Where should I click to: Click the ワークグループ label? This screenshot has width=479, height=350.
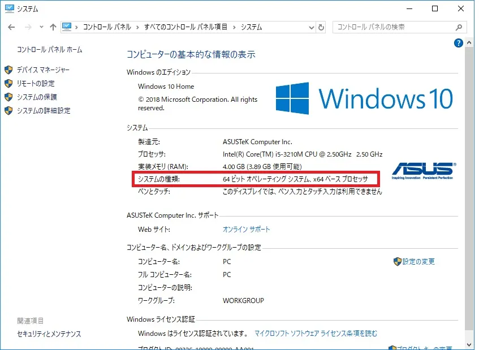click(x=156, y=300)
